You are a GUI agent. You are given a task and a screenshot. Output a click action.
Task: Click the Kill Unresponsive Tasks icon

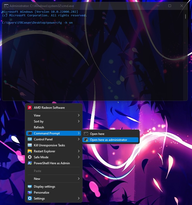(30, 145)
